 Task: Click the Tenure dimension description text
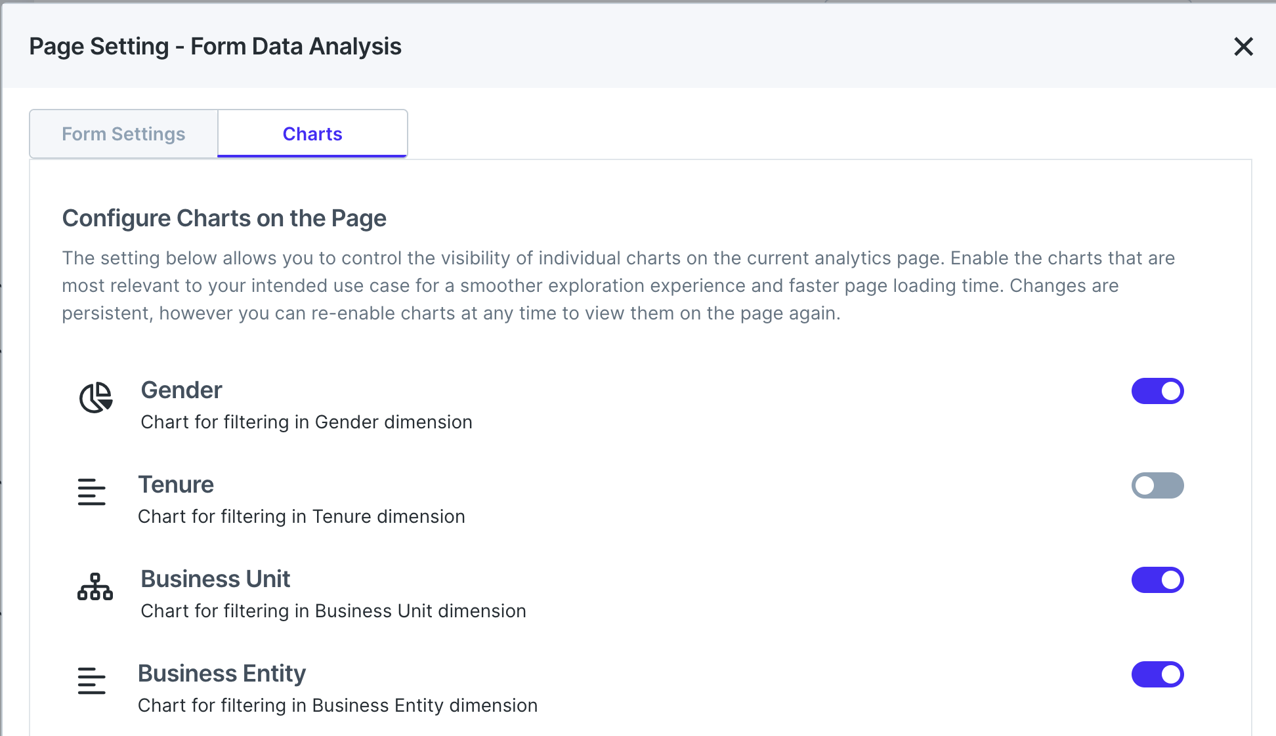pyautogui.click(x=301, y=516)
